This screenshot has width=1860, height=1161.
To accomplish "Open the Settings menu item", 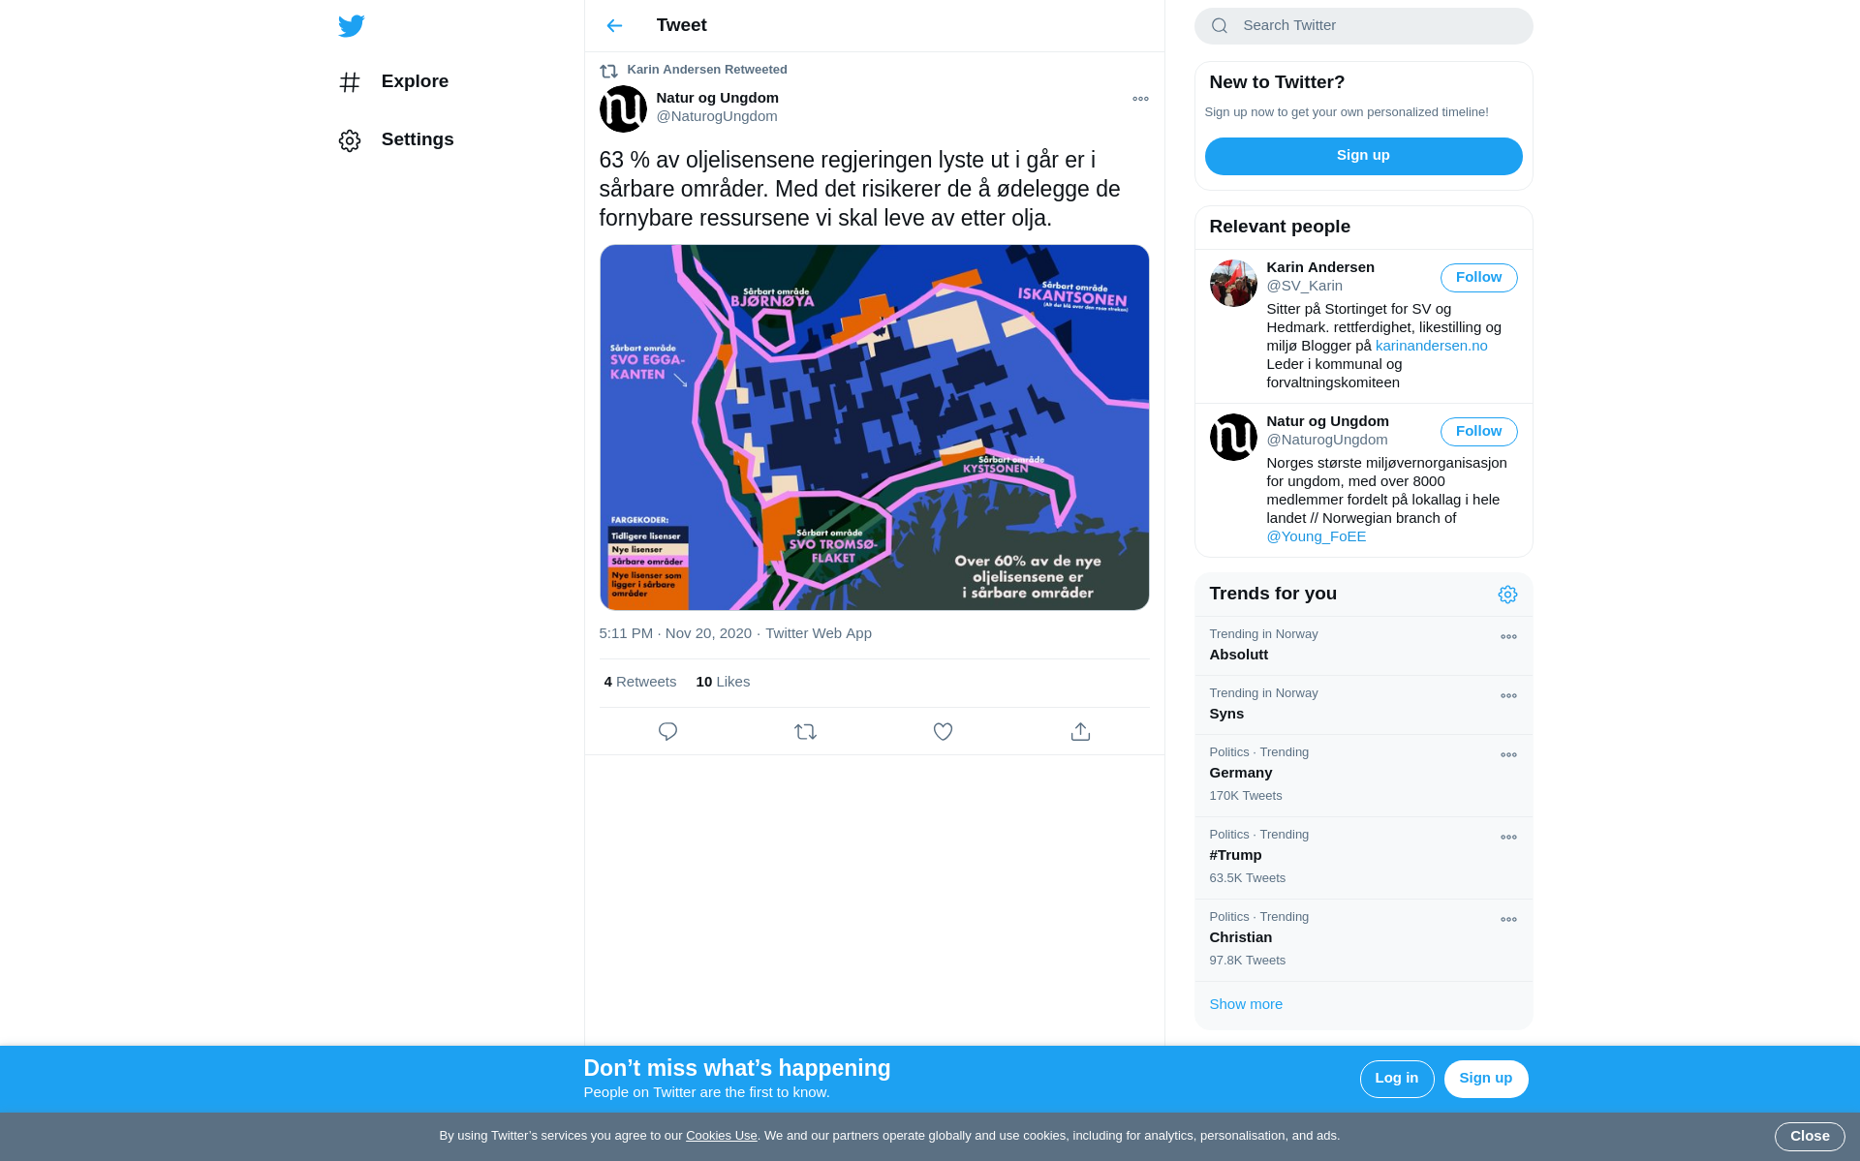I will (x=396, y=140).
